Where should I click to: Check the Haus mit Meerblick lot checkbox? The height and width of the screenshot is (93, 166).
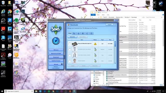[x=70, y=44]
